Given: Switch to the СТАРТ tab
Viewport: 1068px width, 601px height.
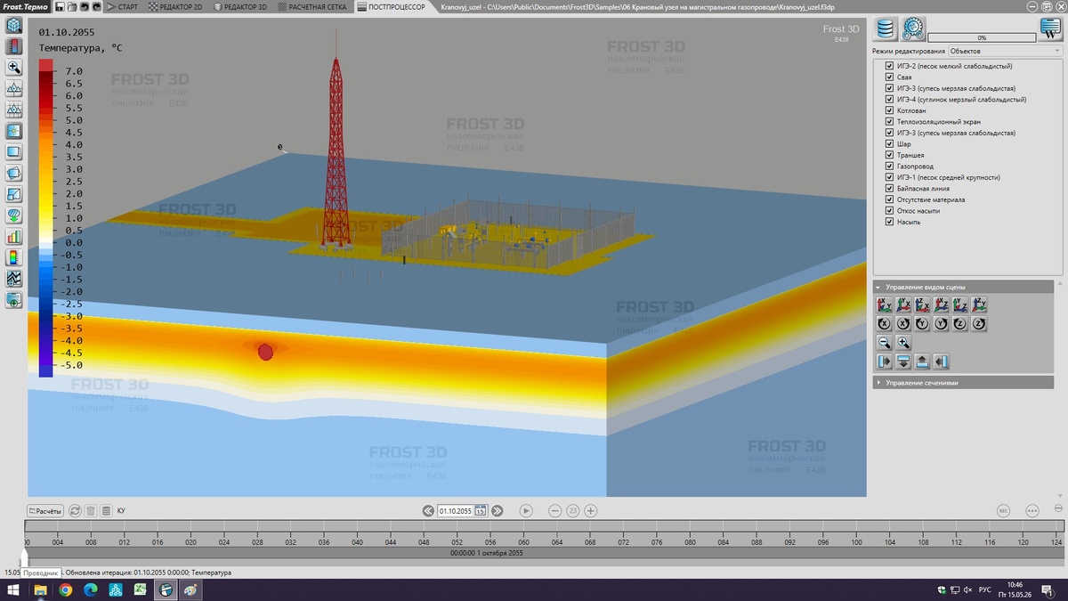Looking at the screenshot, I should tap(121, 6).
